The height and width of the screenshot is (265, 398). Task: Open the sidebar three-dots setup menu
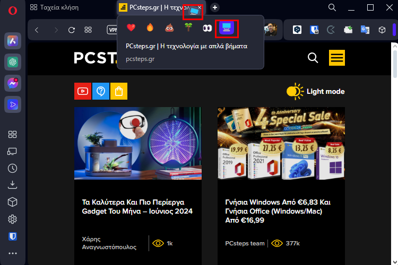point(12,253)
